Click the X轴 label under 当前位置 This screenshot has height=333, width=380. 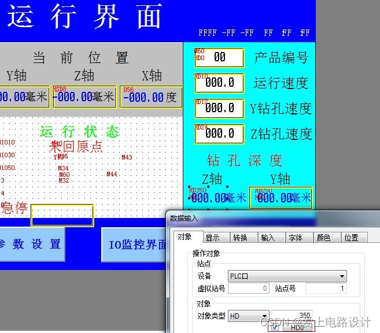pos(152,76)
